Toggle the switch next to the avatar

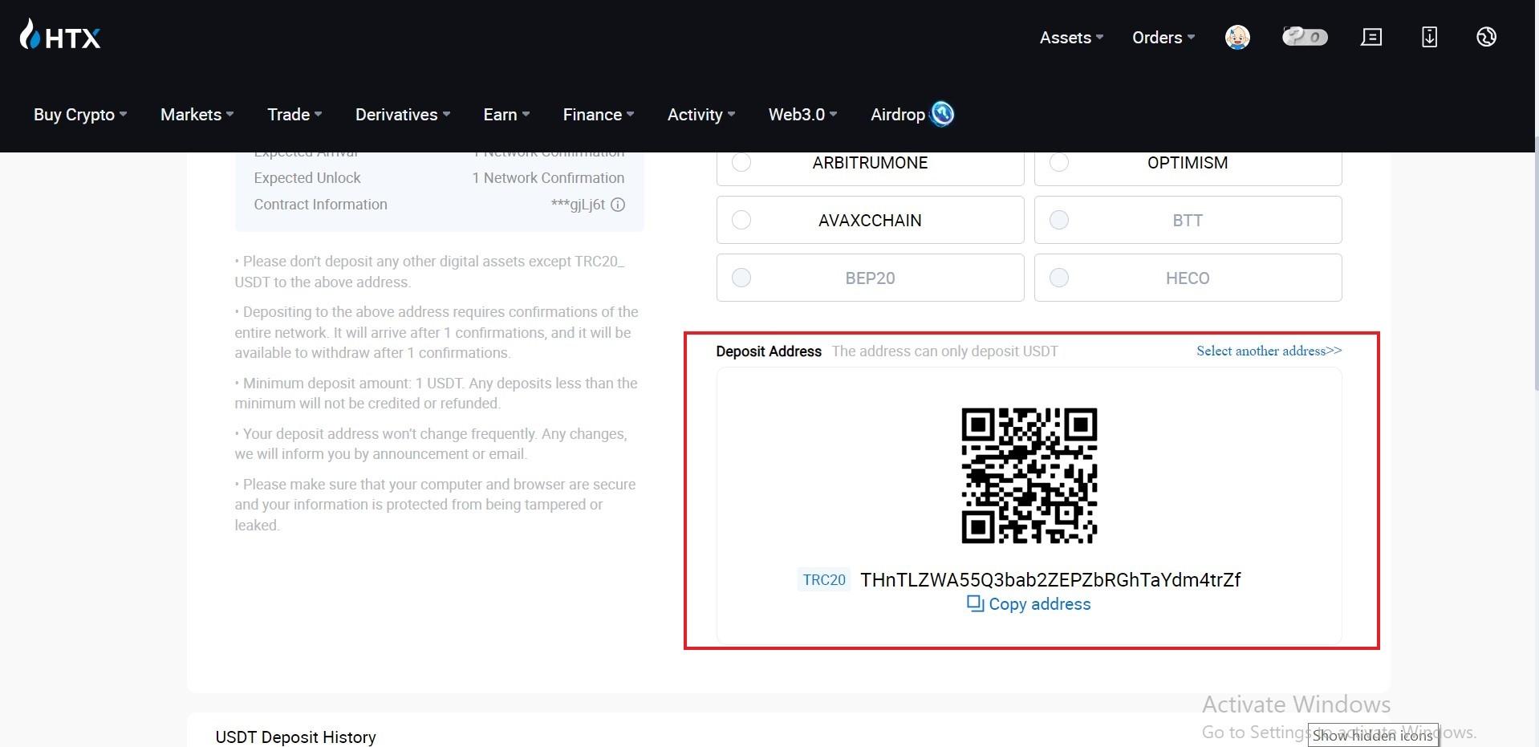(x=1305, y=37)
